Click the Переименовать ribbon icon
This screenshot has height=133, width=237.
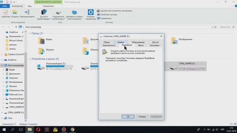click(x=27, y=14)
